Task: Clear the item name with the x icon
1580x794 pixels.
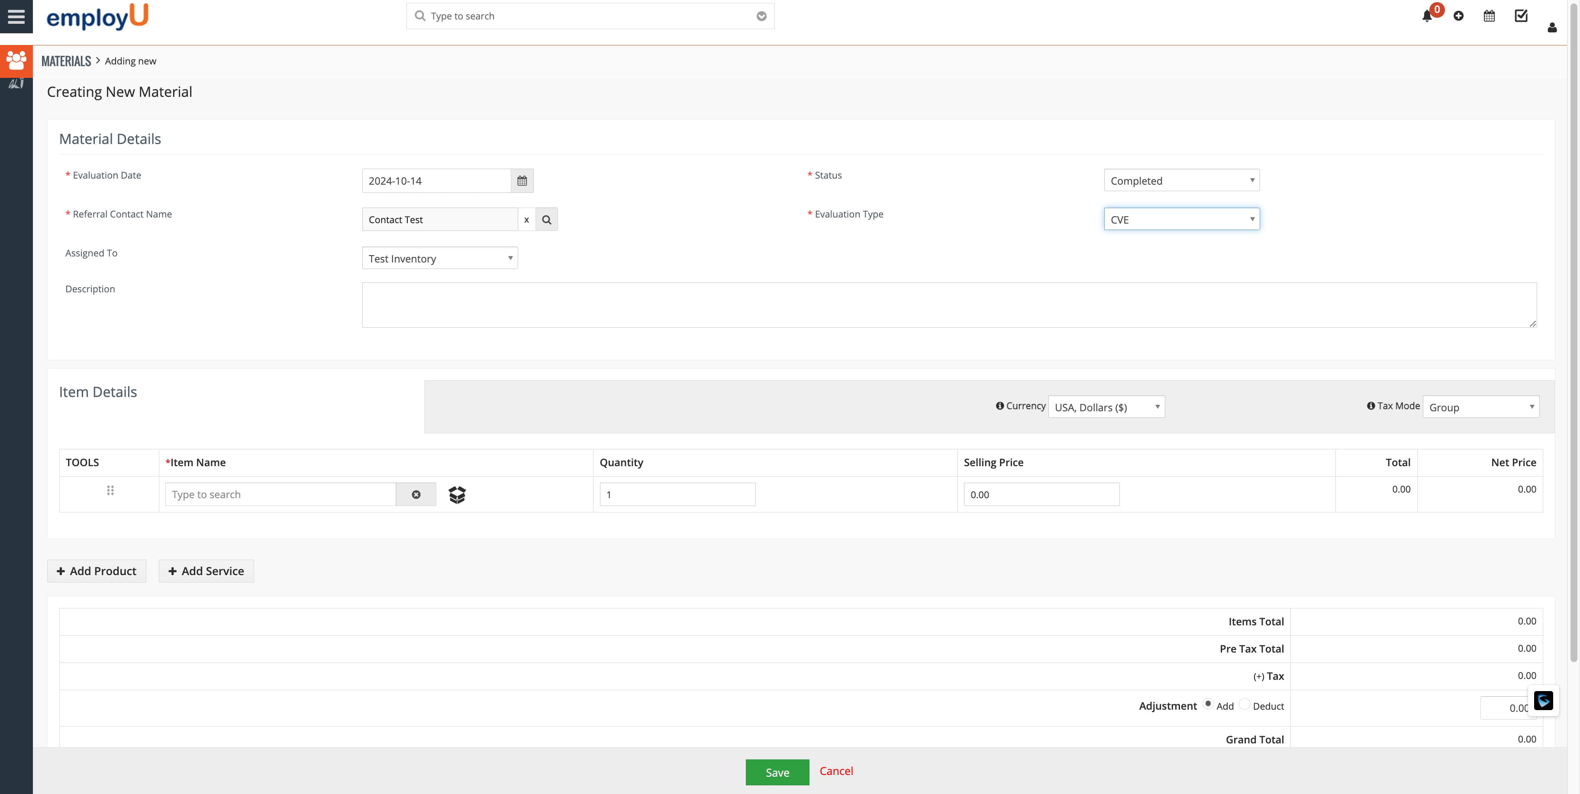Action: pyautogui.click(x=416, y=494)
